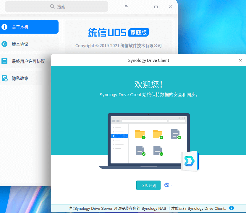The height and width of the screenshot is (213, 246).
Task: Open the language globe dropdown
Action: (168, 185)
